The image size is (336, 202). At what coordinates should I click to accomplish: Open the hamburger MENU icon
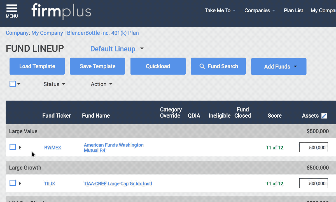coord(12,11)
